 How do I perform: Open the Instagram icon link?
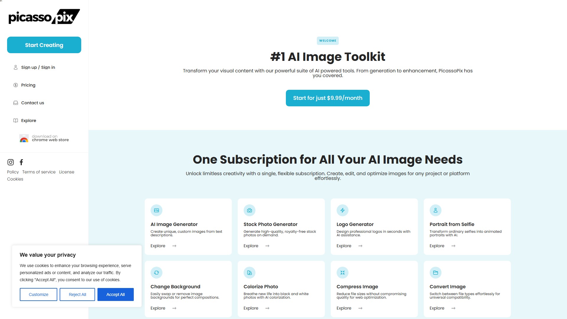[x=11, y=162]
